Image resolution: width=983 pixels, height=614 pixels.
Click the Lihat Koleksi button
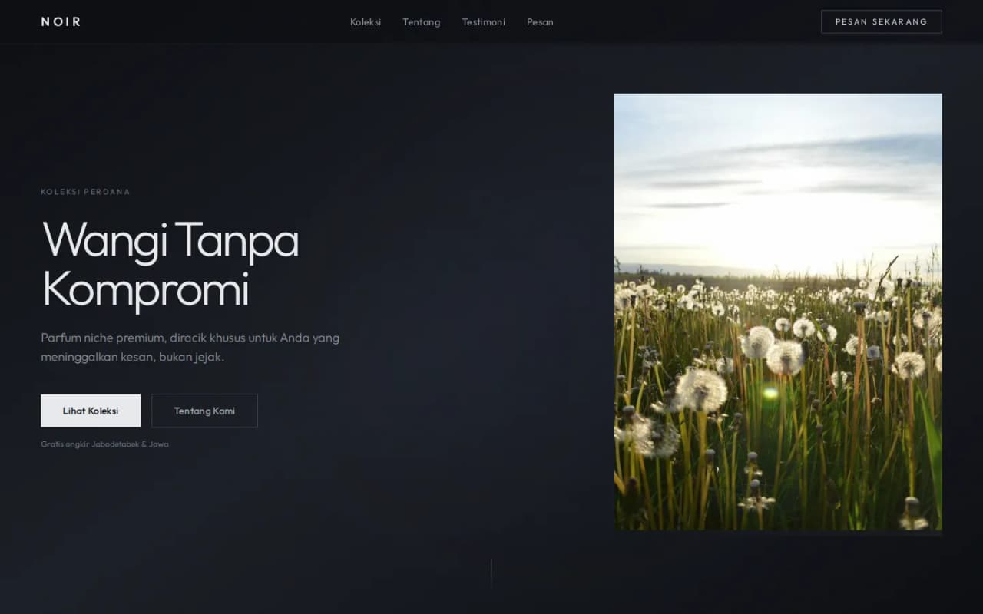pos(91,411)
